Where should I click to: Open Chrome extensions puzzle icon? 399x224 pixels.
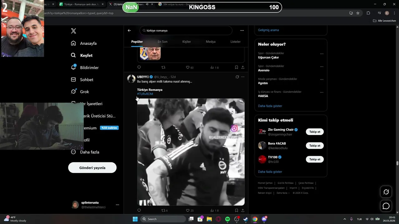(368, 13)
